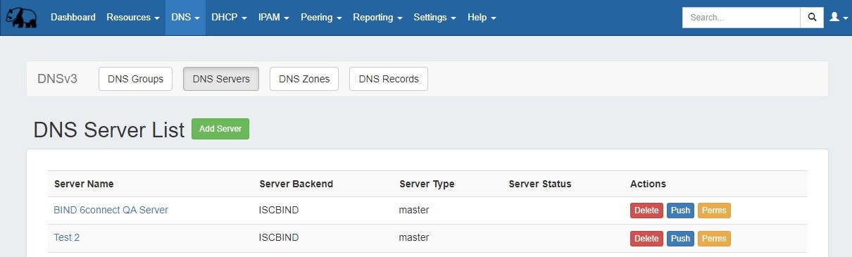Expand the Resources dropdown menu

133,18
